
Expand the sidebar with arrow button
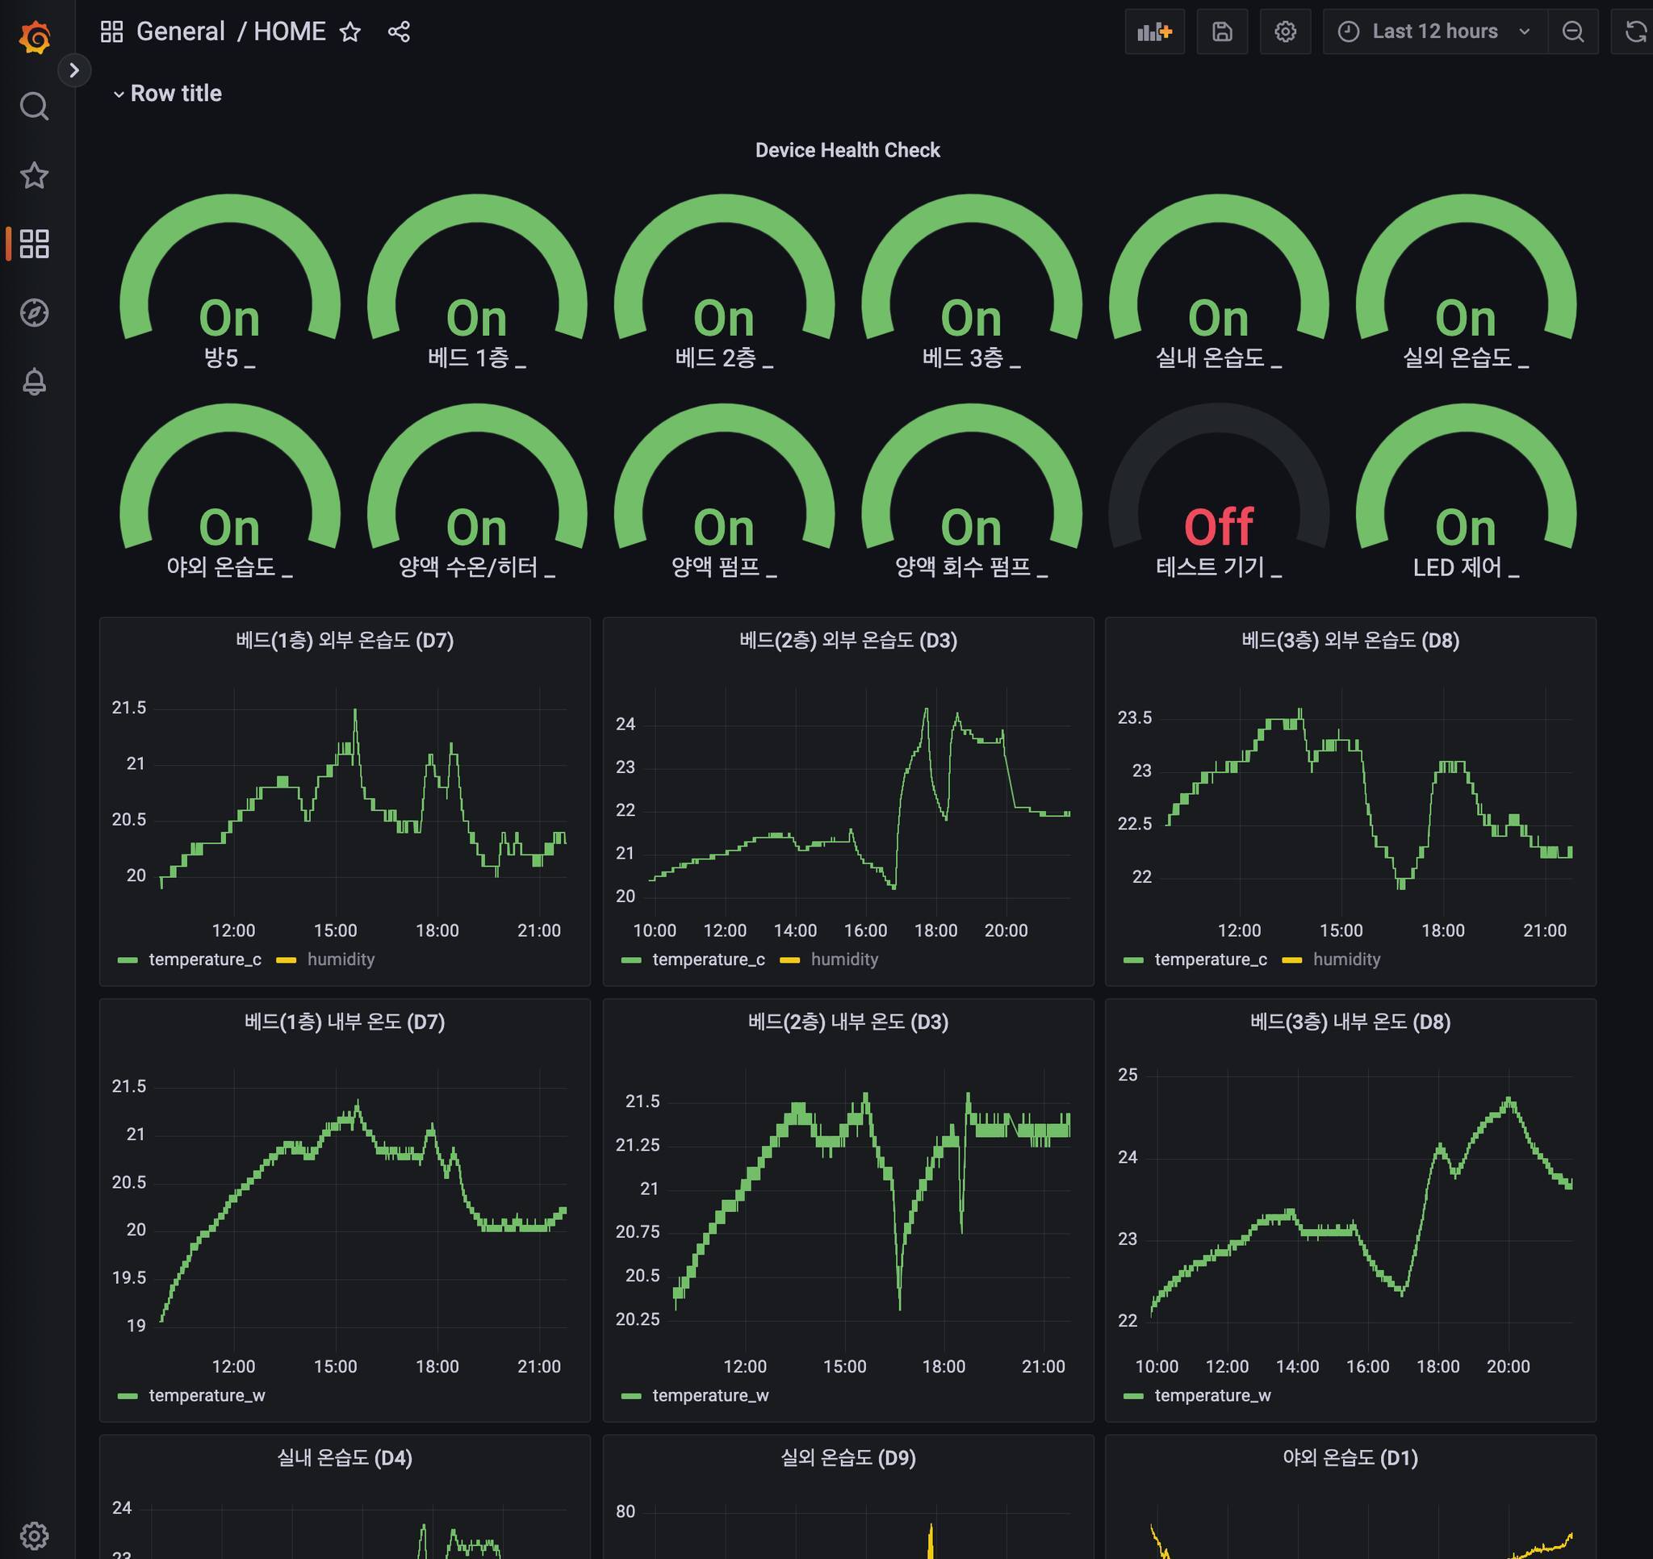(x=74, y=70)
